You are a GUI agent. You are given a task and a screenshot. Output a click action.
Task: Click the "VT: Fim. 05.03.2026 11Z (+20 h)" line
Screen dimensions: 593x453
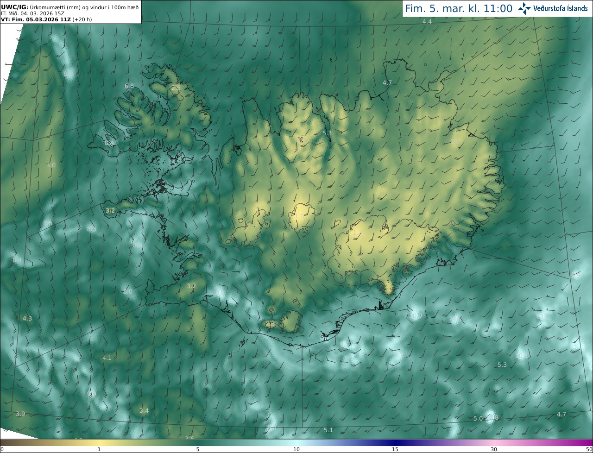pos(46,19)
